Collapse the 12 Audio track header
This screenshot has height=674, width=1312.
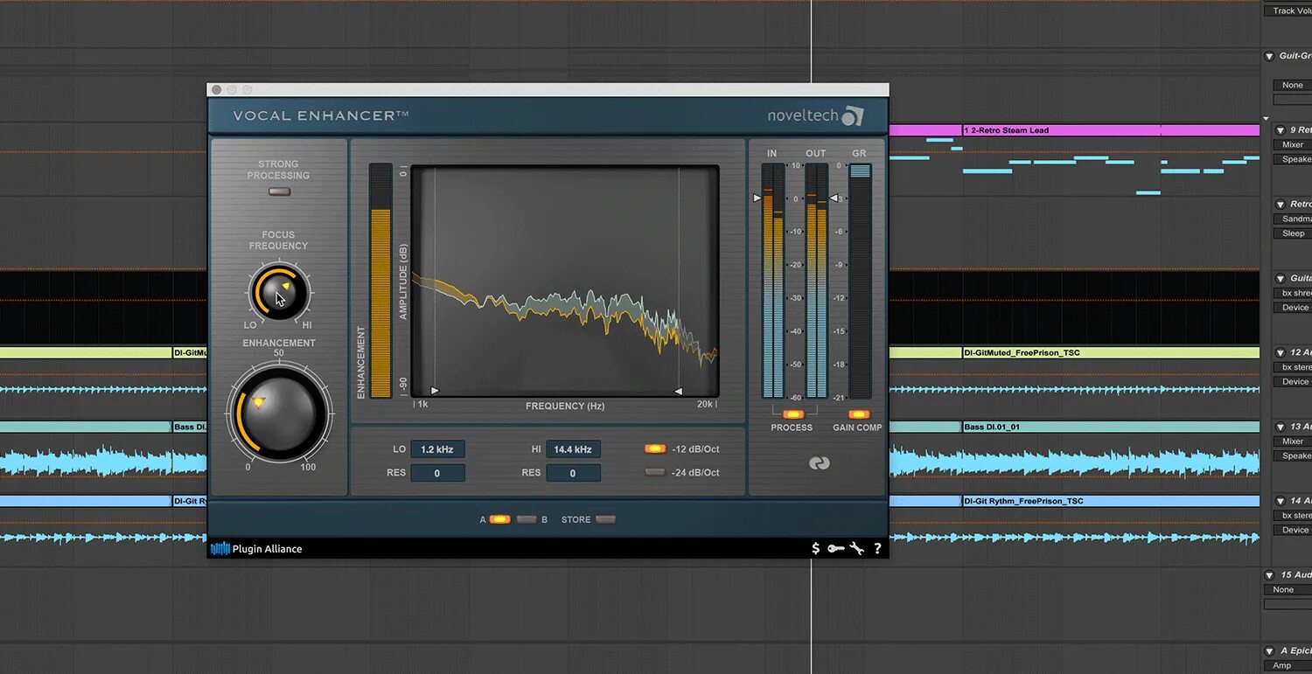point(1281,352)
